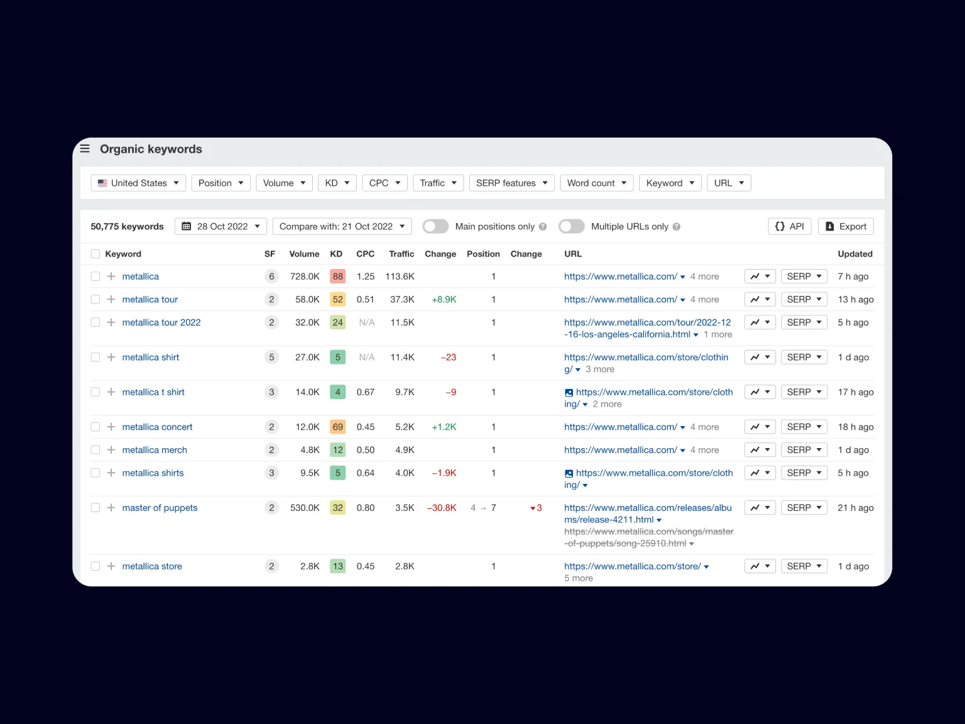Sort by the Volume column header

[304, 254]
